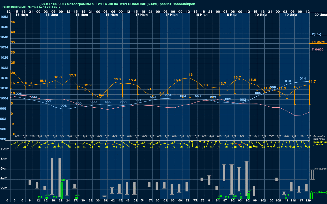Click the tall green precipitation bar labeled 5.8

(x=62, y=190)
